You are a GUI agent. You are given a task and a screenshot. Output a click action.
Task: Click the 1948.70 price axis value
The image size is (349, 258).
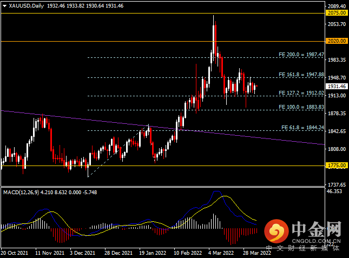pyautogui.click(x=337, y=78)
